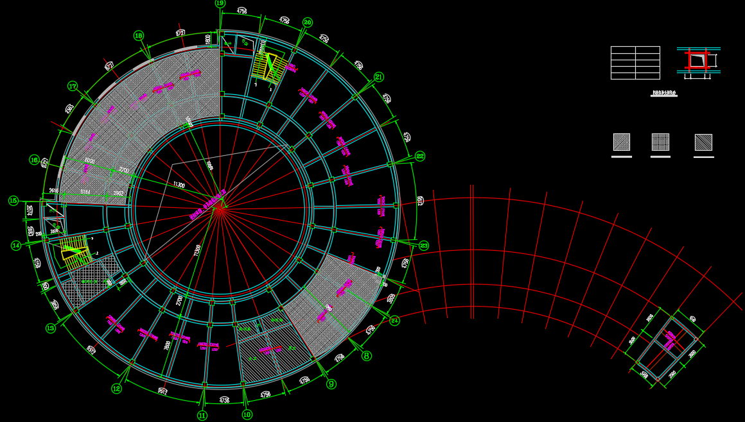The width and height of the screenshot is (745, 422).
Task: Select the 8000 dimension label
Action: click(x=89, y=162)
